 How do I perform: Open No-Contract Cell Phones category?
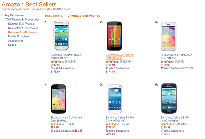24,28
